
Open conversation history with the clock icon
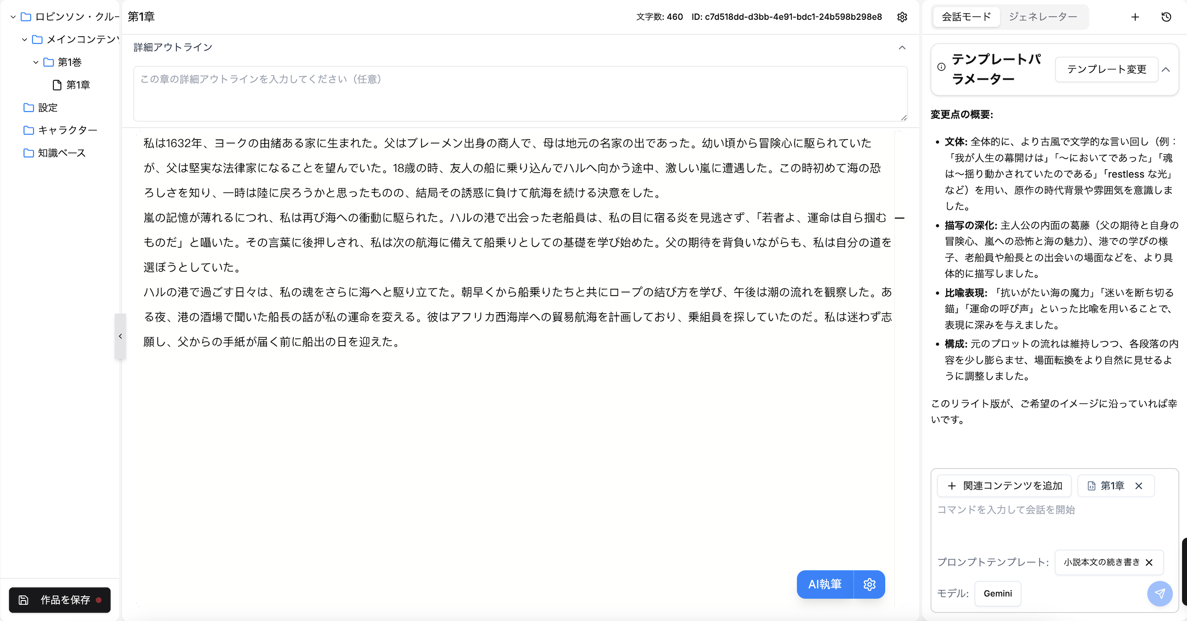pyautogui.click(x=1166, y=17)
